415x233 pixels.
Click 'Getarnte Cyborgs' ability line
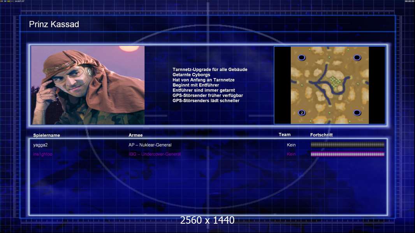(x=192, y=75)
